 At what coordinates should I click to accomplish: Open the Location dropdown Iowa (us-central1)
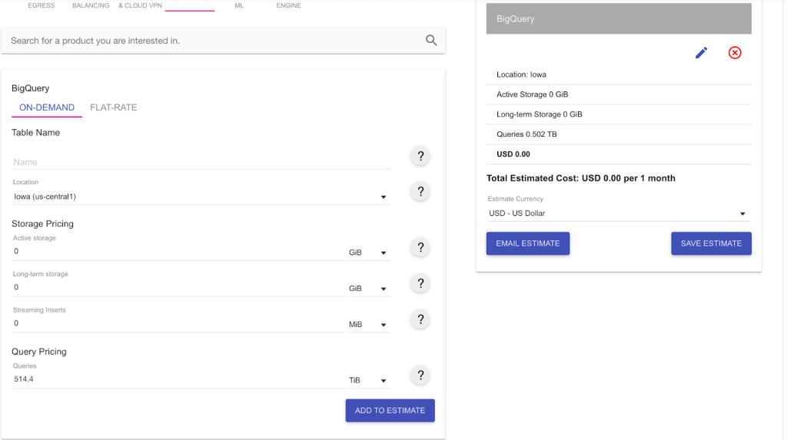pos(201,197)
